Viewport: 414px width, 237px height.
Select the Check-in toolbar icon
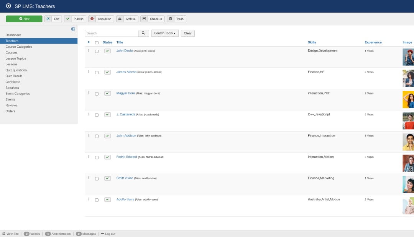click(143, 19)
